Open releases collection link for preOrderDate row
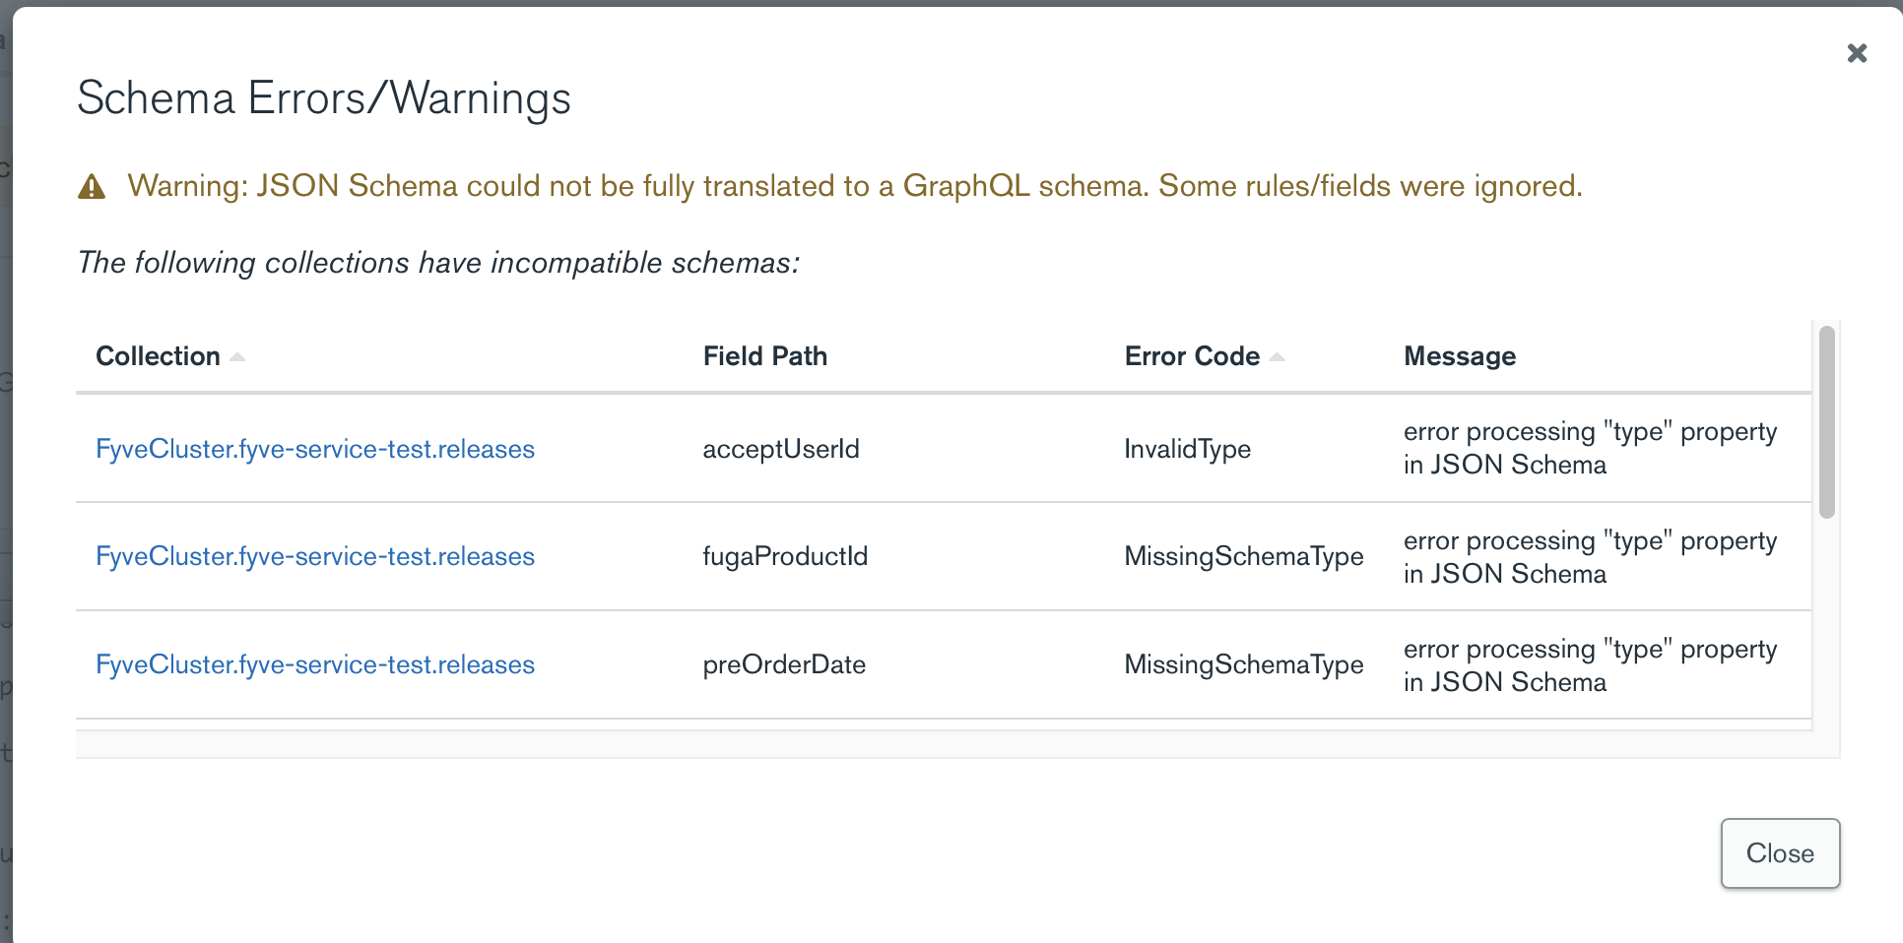Viewport: 1903px width, 943px height. coord(315,664)
